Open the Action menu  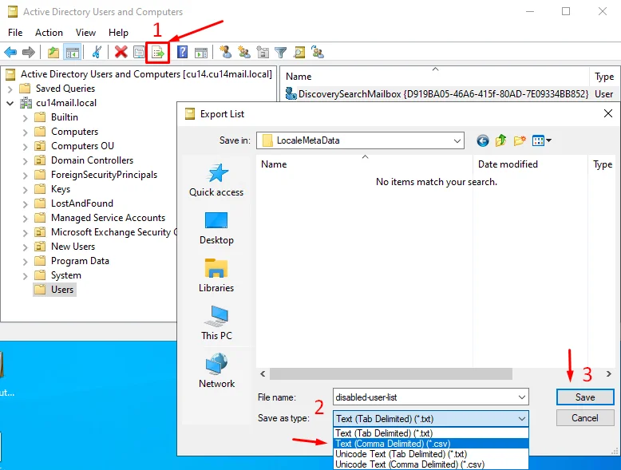49,33
